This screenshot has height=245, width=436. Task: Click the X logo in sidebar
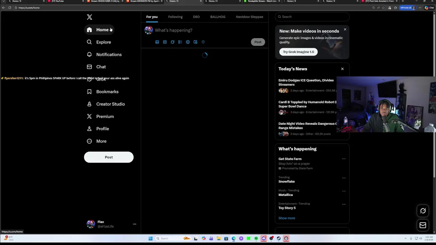pos(89,17)
